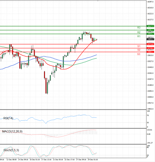155x162 pixels.
Task: Select the MACD(12,26,9) indicator label
Action: 12,132
